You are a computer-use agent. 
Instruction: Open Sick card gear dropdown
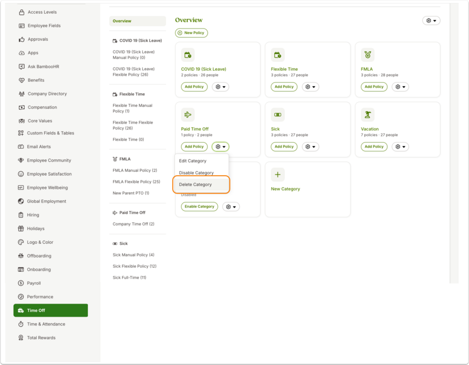[x=310, y=147]
